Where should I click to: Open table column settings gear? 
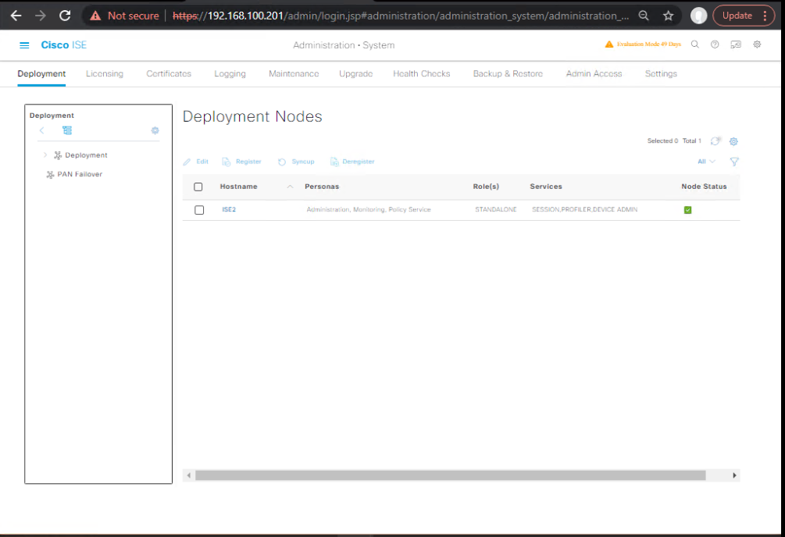point(733,141)
